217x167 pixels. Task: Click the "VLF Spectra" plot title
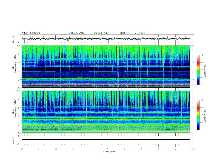click(x=31, y=33)
